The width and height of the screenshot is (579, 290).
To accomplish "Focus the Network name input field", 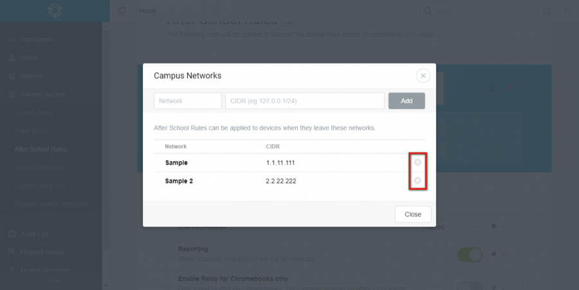I will [x=188, y=101].
